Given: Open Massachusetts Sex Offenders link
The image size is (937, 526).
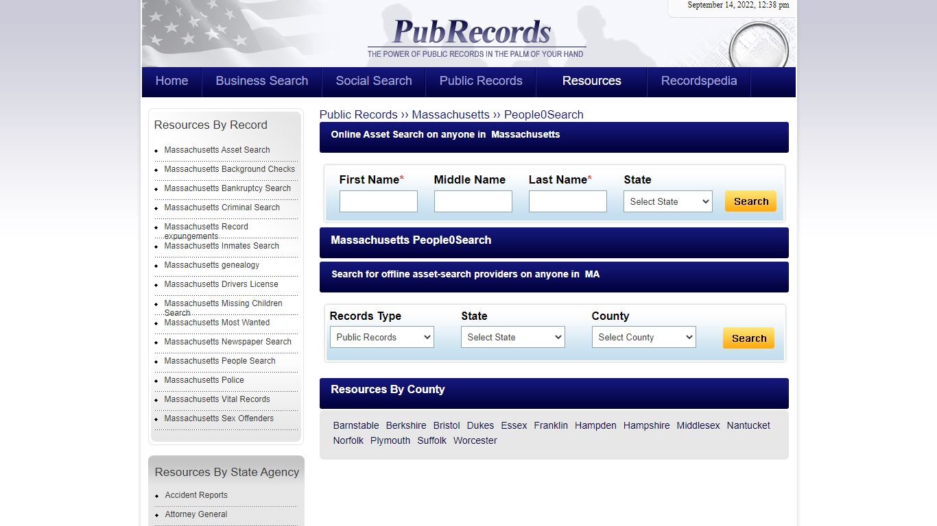Looking at the screenshot, I should coord(219,418).
